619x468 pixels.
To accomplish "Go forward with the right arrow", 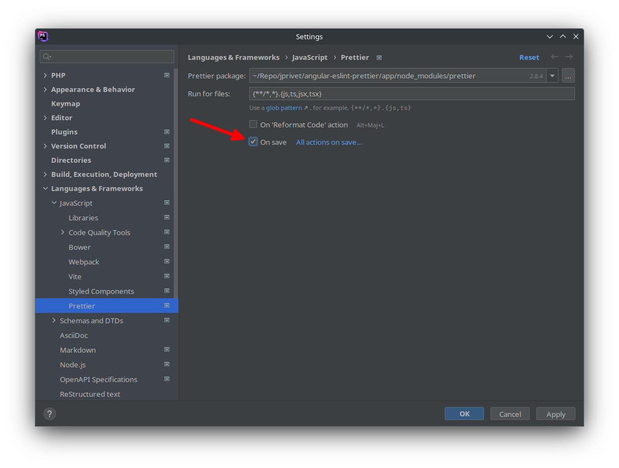I will coord(569,57).
